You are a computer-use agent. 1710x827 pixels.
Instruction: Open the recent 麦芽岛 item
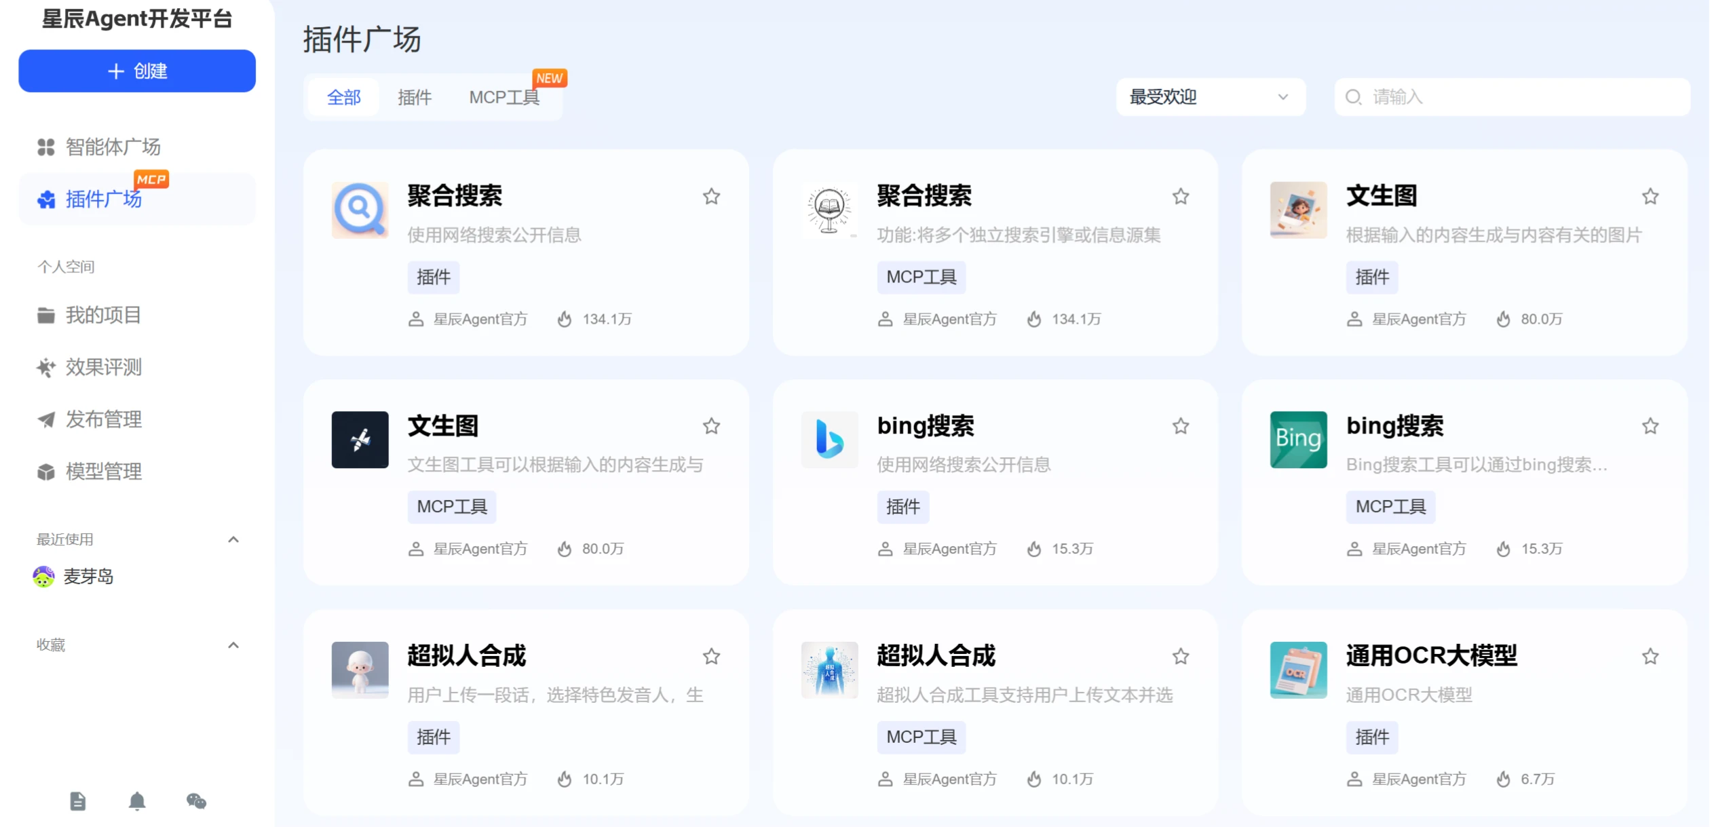[x=88, y=577]
